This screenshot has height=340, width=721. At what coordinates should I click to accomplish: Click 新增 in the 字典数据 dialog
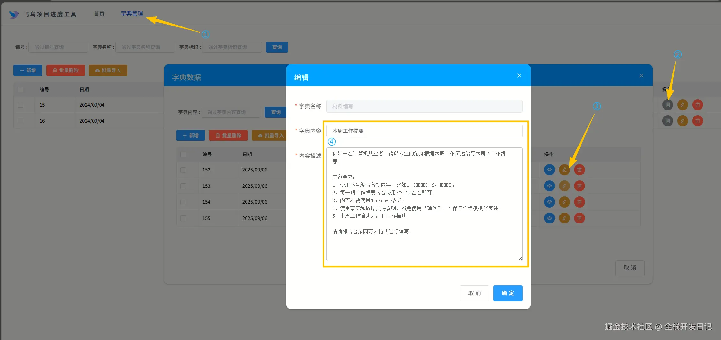click(191, 135)
